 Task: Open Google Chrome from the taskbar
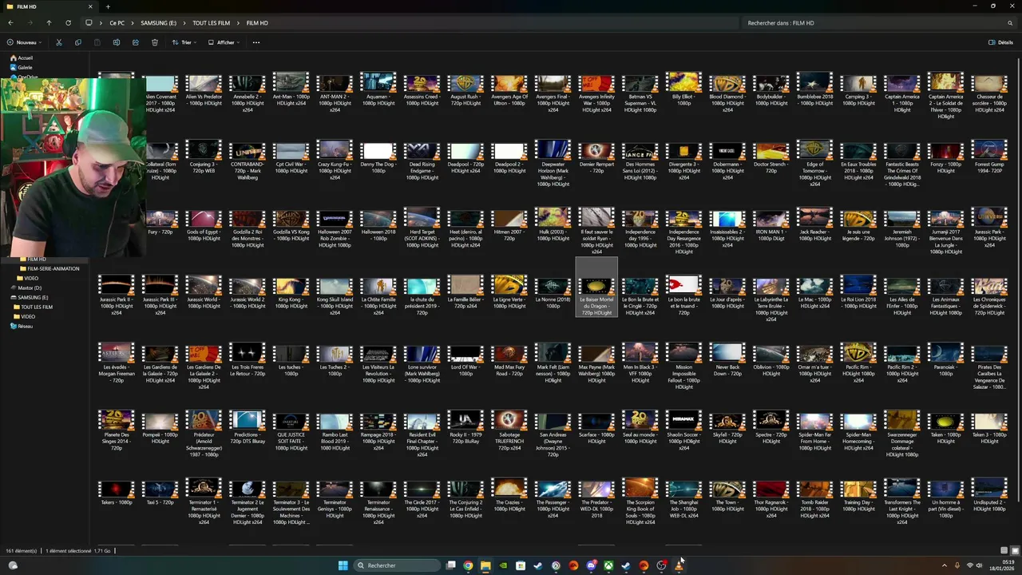point(468,565)
